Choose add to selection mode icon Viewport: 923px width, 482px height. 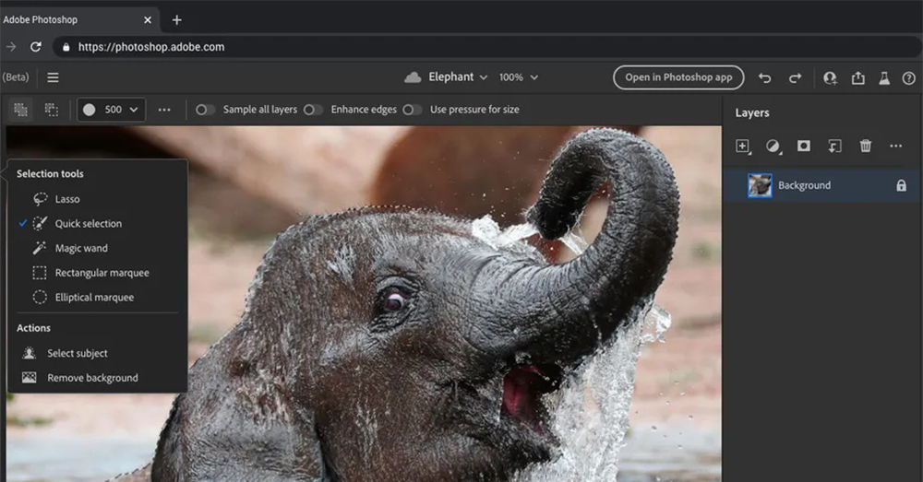click(20, 110)
